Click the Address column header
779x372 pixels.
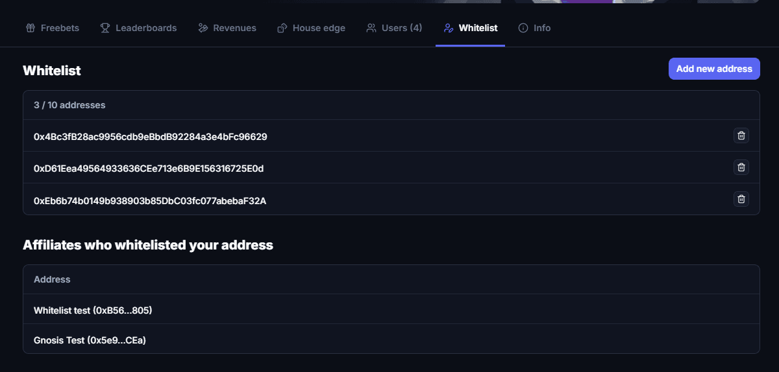(x=52, y=279)
